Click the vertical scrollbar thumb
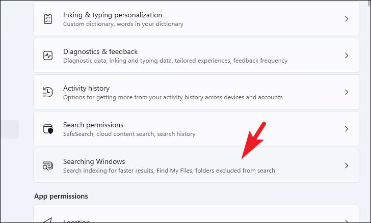The height and width of the screenshot is (223, 371). (x=369, y=3)
